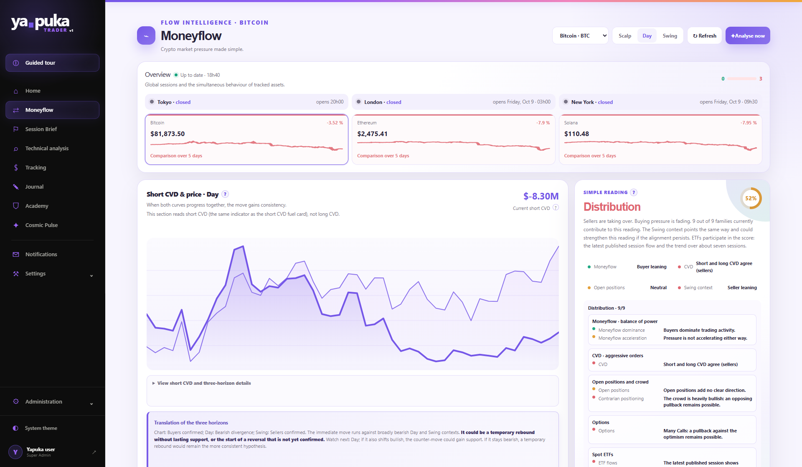The height and width of the screenshot is (467, 802).
Task: Click the Swing context Seller leaning value
Action: coord(742,288)
